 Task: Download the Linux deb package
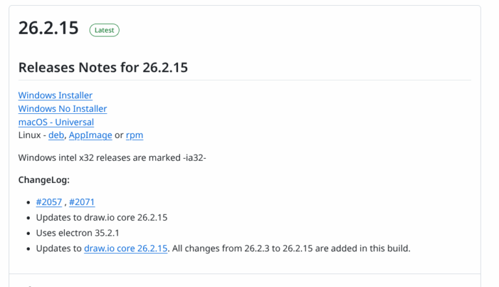pyautogui.click(x=56, y=135)
